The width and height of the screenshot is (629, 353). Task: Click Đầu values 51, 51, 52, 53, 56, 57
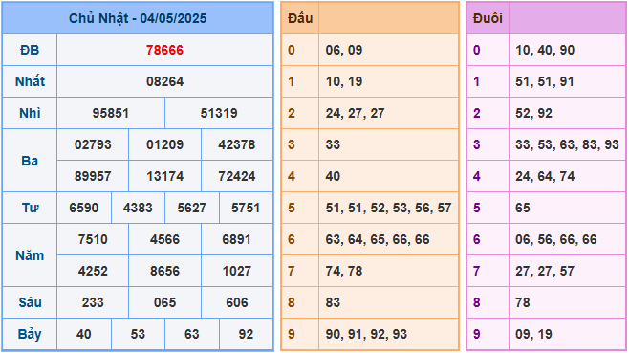click(388, 208)
